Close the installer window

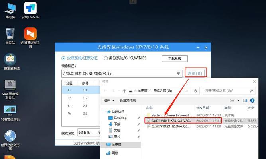pyautogui.click(x=206, y=48)
